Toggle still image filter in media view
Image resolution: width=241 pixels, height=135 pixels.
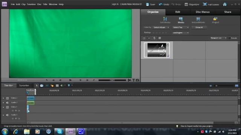point(154,38)
